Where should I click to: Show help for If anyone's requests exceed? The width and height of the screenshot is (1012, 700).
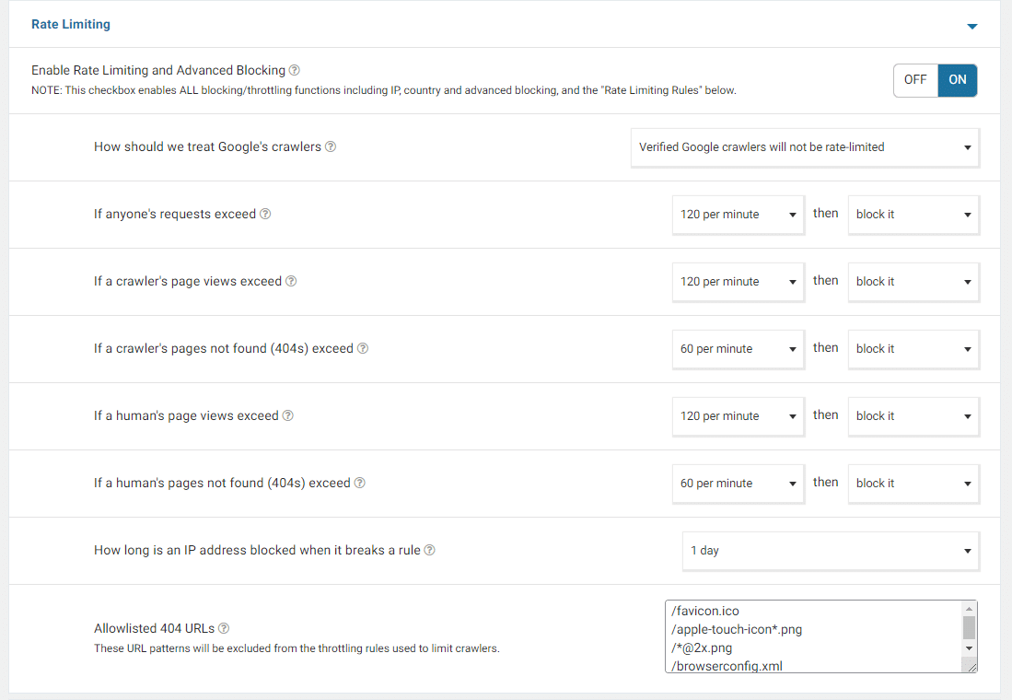265,214
